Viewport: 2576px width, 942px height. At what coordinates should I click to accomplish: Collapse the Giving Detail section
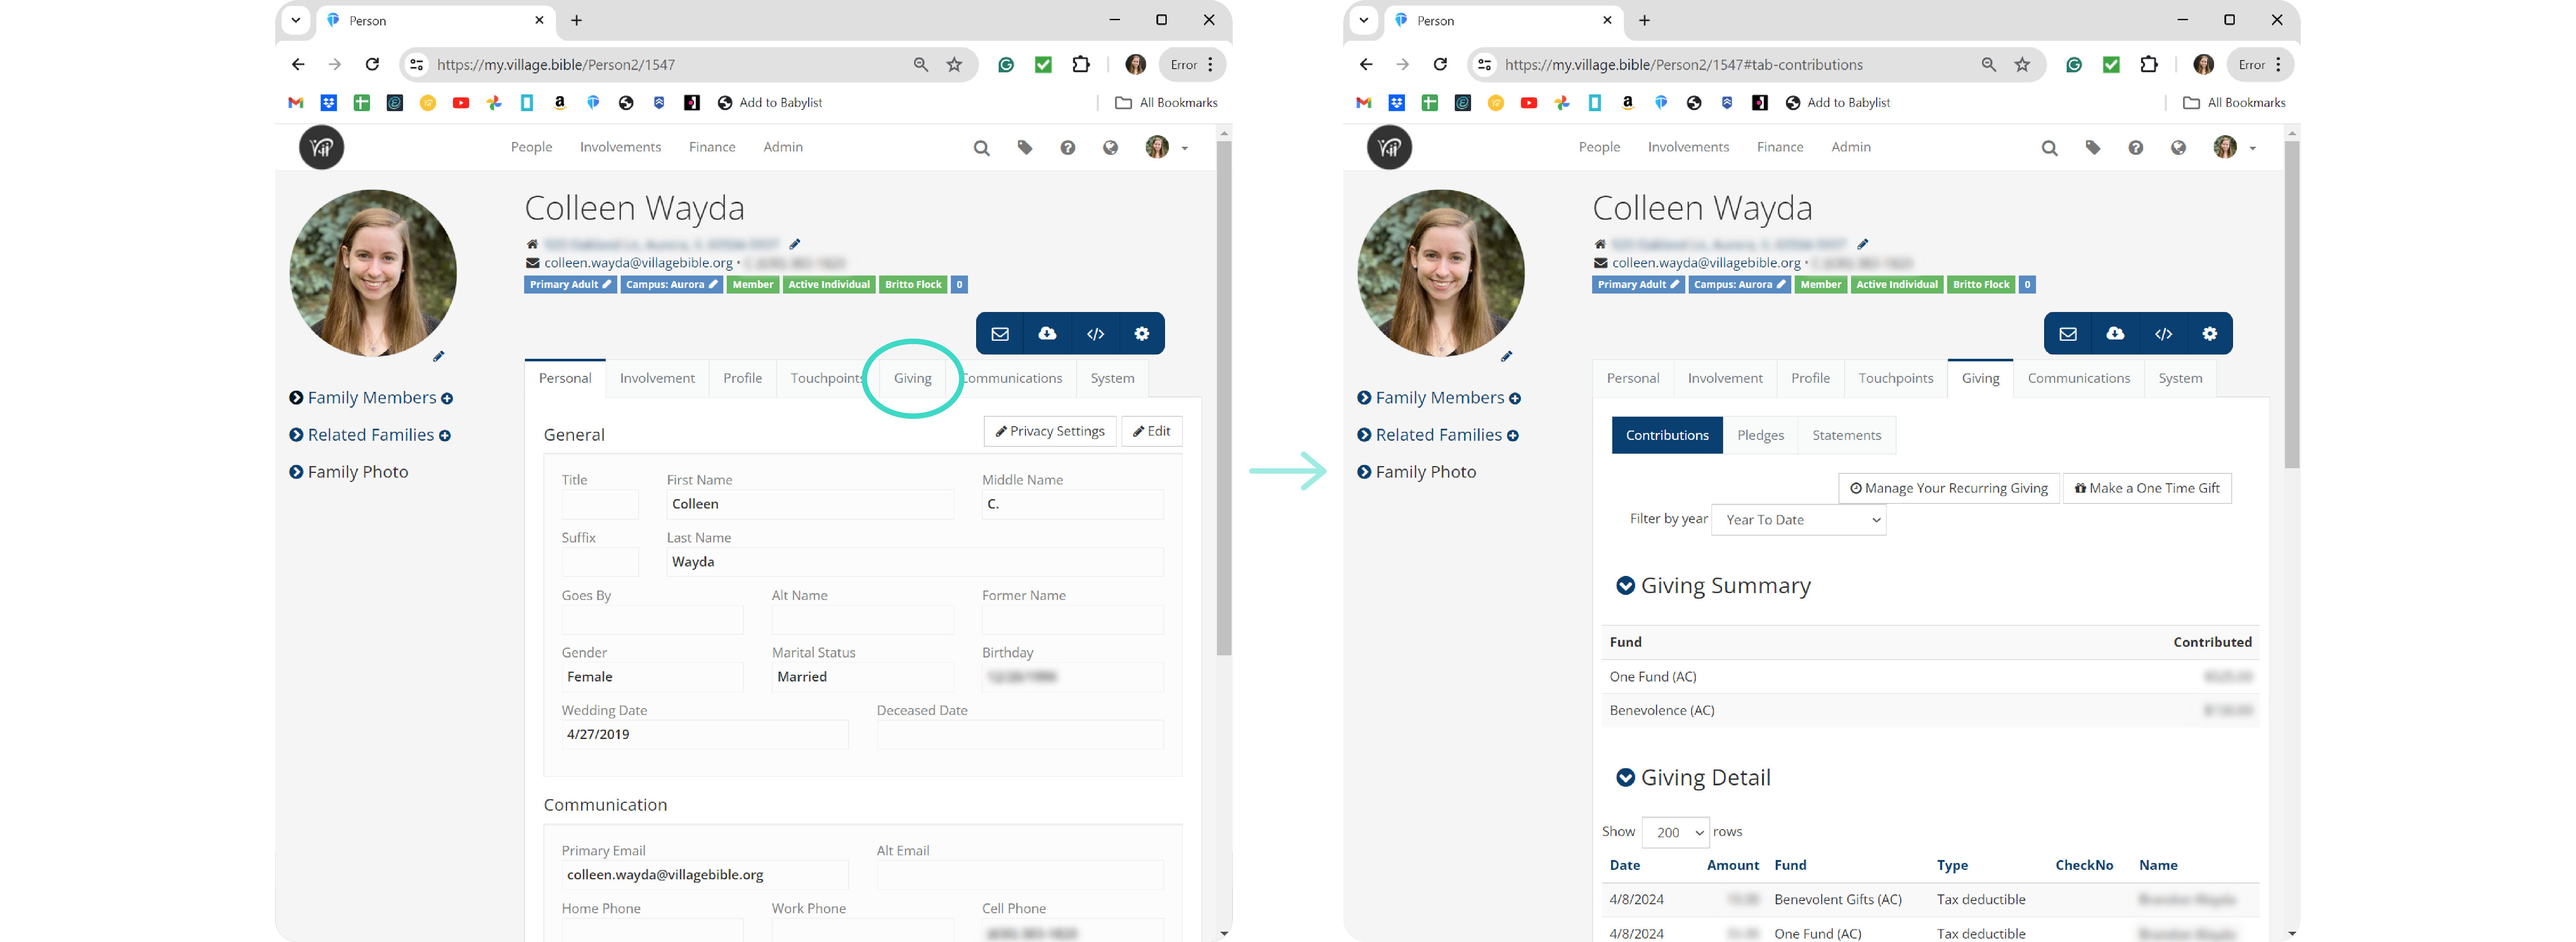click(1625, 778)
